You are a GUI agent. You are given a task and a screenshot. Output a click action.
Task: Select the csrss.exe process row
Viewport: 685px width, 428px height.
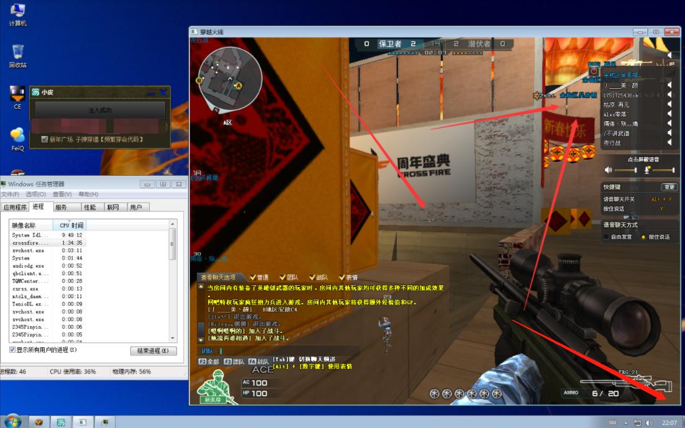point(48,288)
